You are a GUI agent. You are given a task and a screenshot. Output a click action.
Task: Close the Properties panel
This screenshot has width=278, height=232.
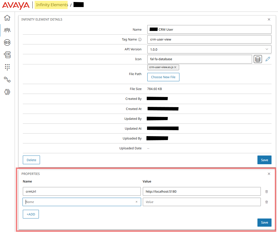(x=269, y=174)
